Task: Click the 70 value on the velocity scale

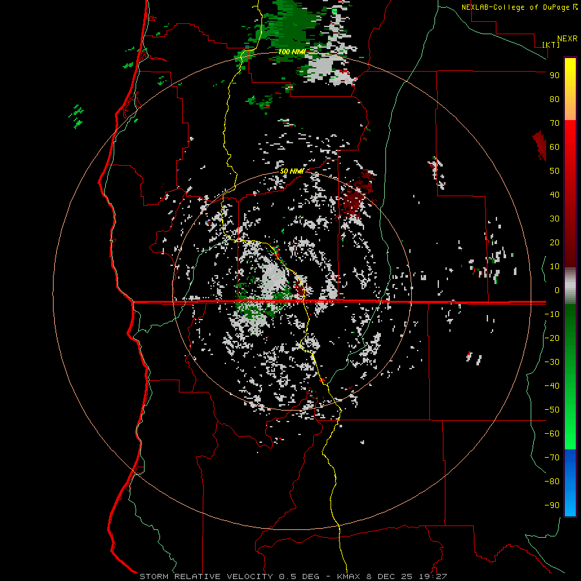Action: 555,123
